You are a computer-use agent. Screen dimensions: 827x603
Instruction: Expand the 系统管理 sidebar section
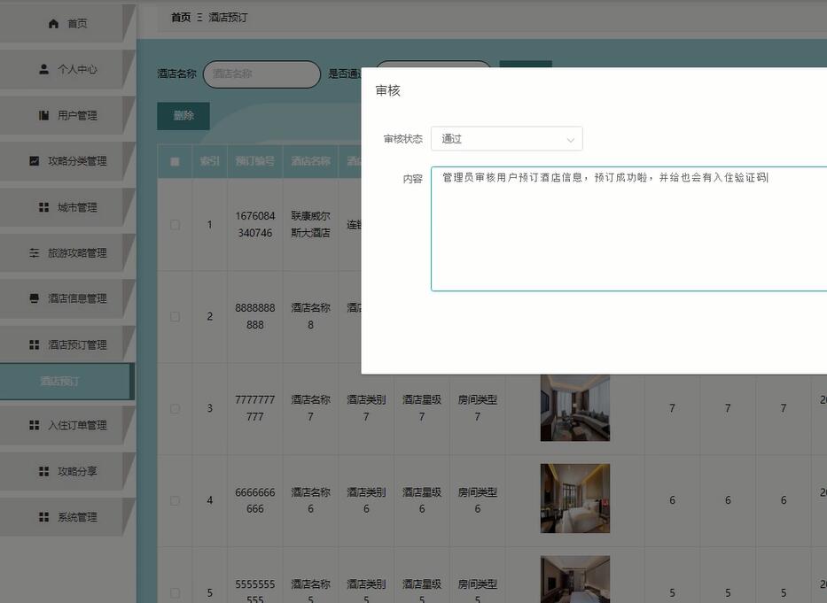66,516
